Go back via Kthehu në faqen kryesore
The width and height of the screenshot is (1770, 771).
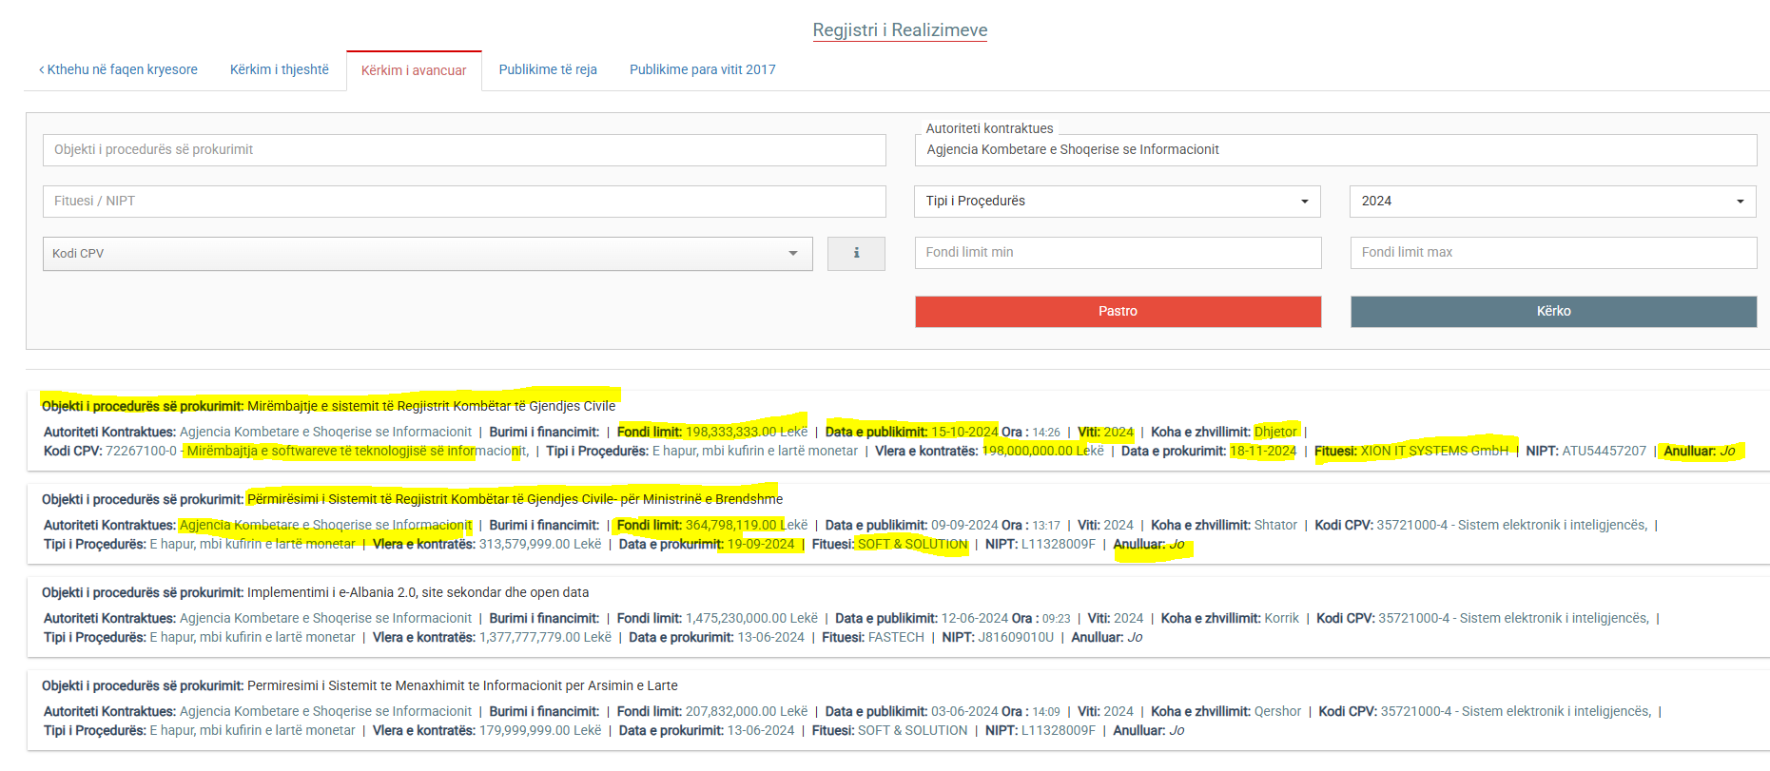pos(119,69)
